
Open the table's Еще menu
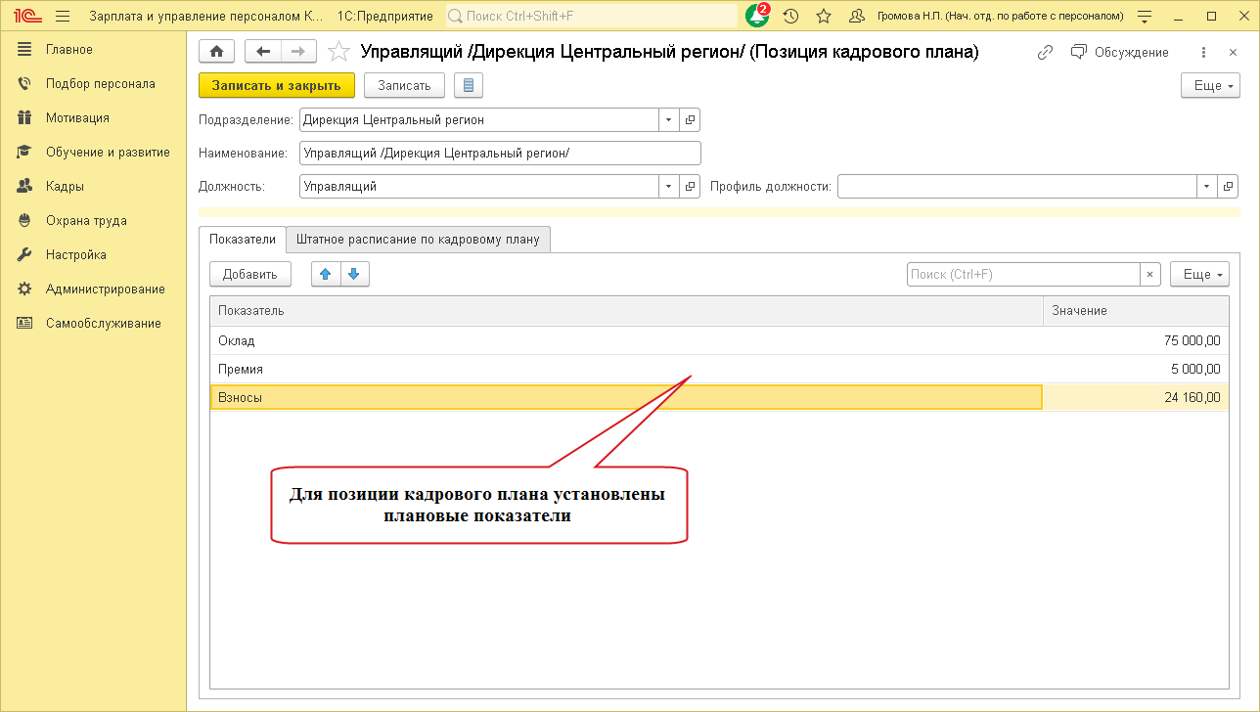click(x=1199, y=275)
